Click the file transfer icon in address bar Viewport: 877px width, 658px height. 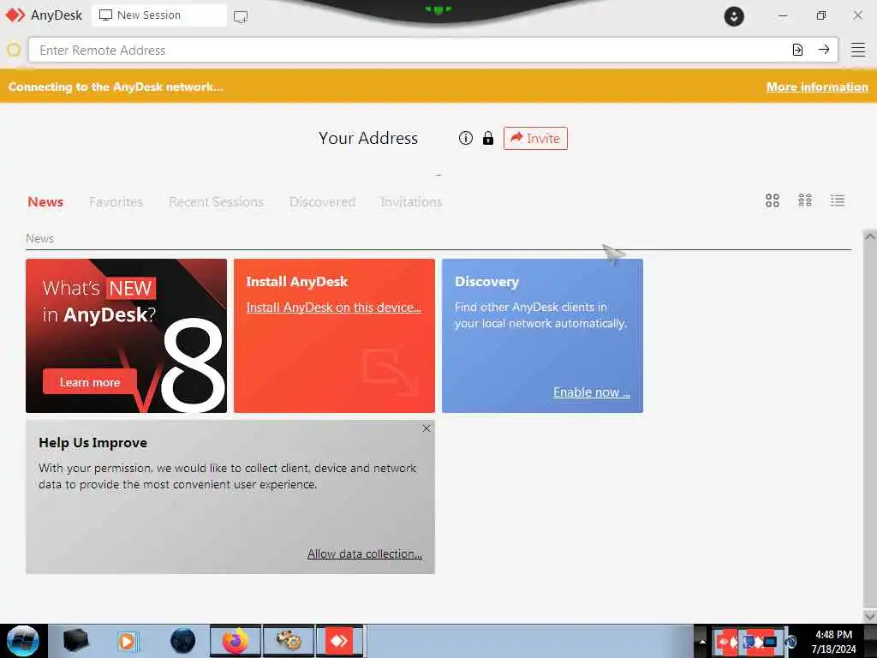pyautogui.click(x=797, y=50)
